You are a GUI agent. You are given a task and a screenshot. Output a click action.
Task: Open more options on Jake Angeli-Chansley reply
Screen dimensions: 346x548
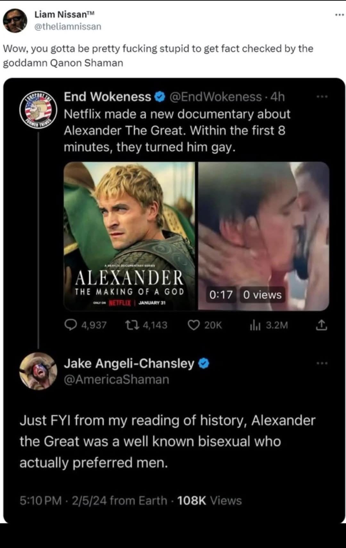tap(322, 363)
